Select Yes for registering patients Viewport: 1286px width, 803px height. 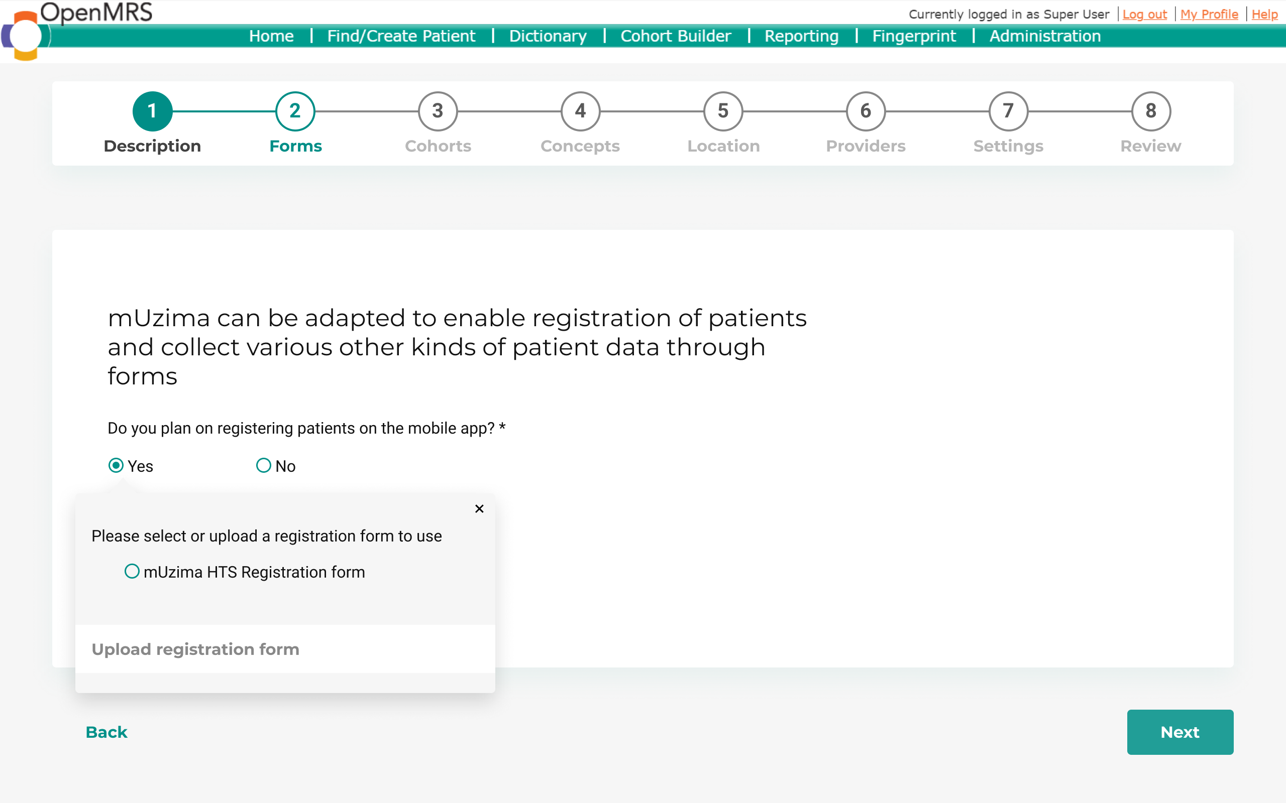click(116, 466)
